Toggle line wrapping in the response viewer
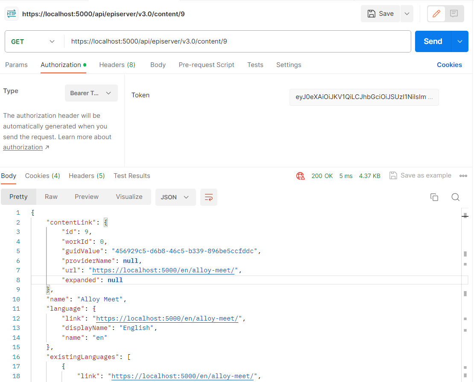474x382 pixels. [209, 197]
